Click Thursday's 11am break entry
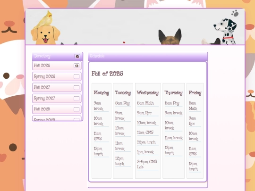Image resolution: width=255 pixels, height=191 pixels. click(173, 138)
